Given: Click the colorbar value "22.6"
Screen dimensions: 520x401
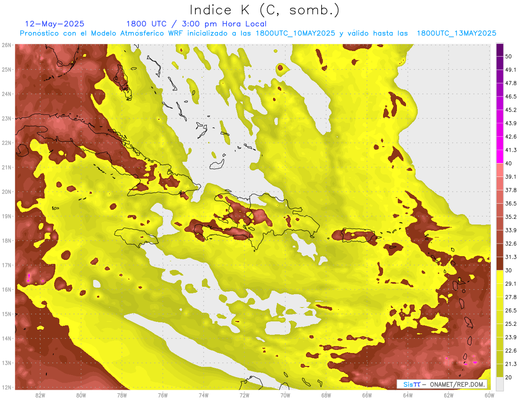Looking at the screenshot, I should [x=511, y=351].
